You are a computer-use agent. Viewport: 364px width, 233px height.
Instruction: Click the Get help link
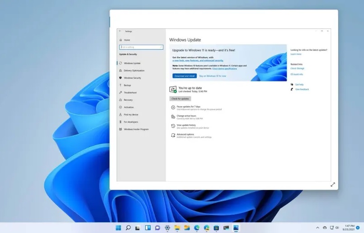tap(299, 84)
